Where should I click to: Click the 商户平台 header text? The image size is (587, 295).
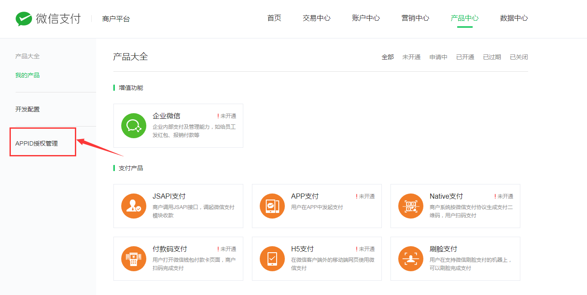point(116,19)
